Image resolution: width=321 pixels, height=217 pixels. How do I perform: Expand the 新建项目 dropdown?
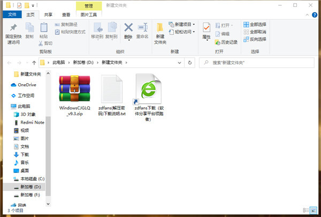pyautogui.click(x=194, y=25)
